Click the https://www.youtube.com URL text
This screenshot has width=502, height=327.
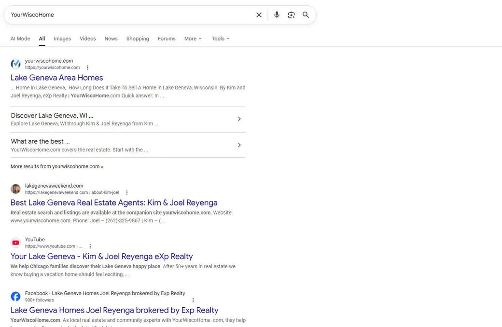(x=54, y=246)
